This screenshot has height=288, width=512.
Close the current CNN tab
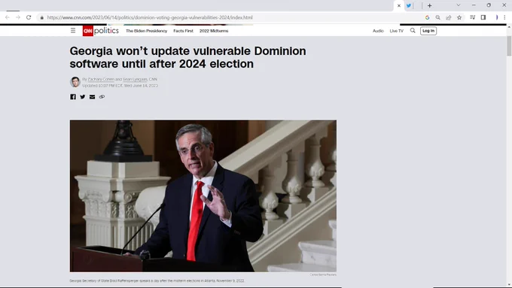click(399, 5)
